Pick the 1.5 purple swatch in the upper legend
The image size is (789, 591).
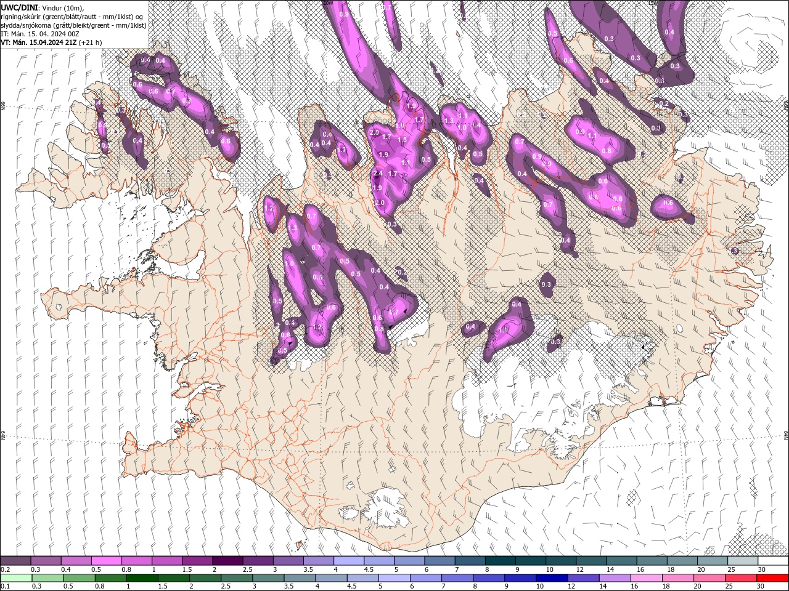(x=197, y=561)
